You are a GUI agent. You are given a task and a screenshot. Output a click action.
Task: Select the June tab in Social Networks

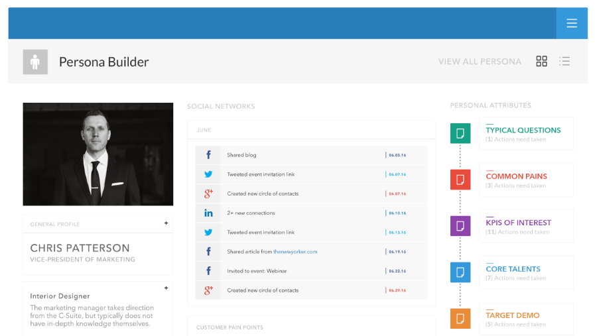click(x=204, y=130)
